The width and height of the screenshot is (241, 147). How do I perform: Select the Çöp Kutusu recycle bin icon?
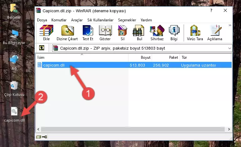pyautogui.click(x=14, y=89)
